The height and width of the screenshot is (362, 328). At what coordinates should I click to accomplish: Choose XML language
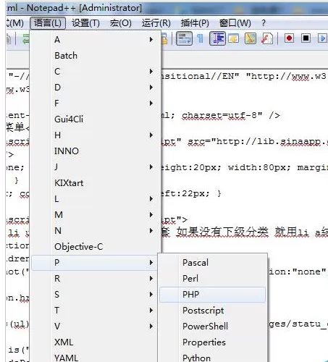pos(95,342)
